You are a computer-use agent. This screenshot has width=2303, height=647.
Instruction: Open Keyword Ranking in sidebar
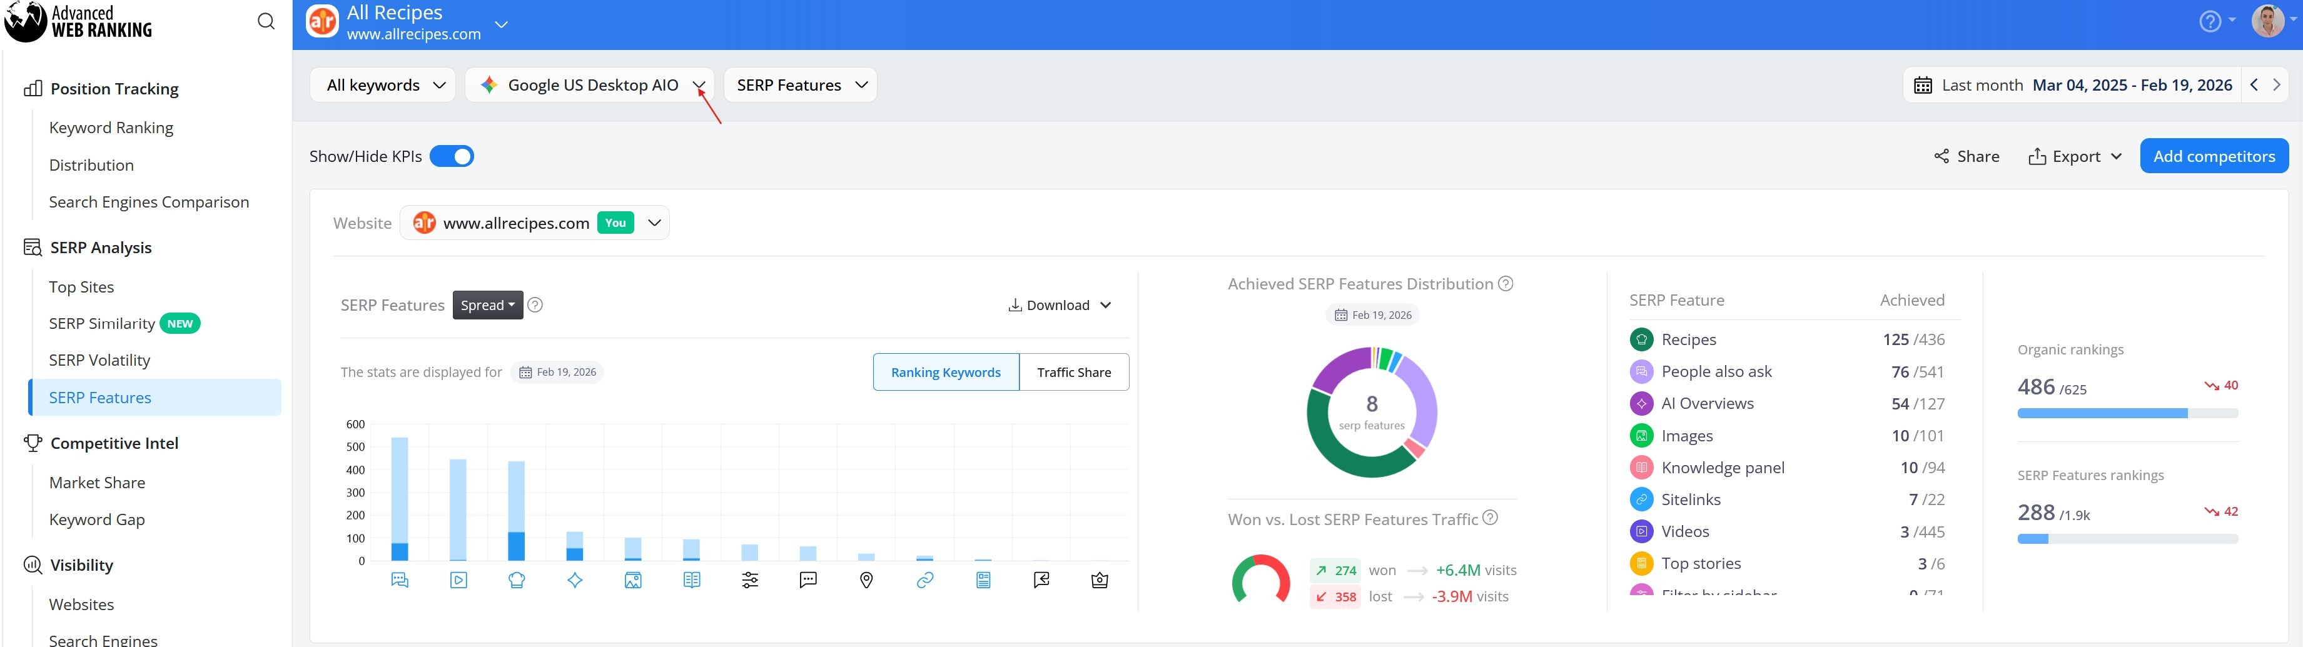111,128
